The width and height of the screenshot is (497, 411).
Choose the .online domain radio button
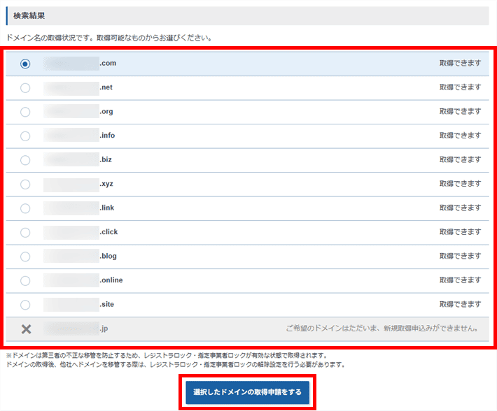pos(25,281)
